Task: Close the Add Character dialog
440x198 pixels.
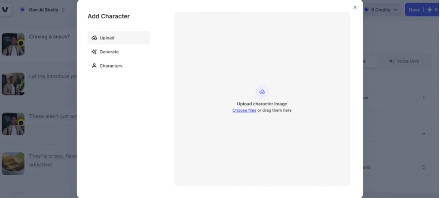Action: (x=355, y=7)
